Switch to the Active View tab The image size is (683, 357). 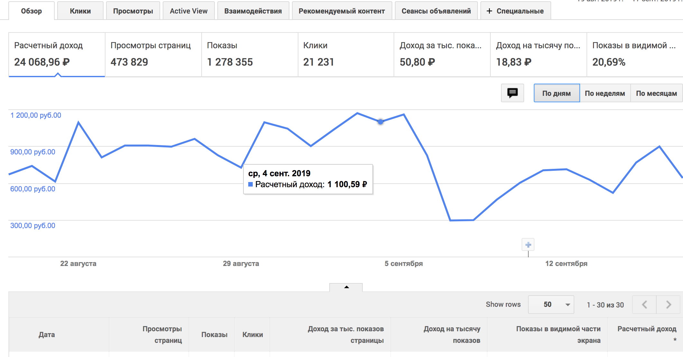pyautogui.click(x=188, y=11)
